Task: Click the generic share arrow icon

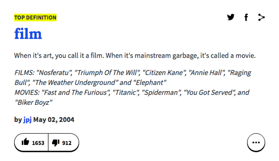Action: point(261,18)
